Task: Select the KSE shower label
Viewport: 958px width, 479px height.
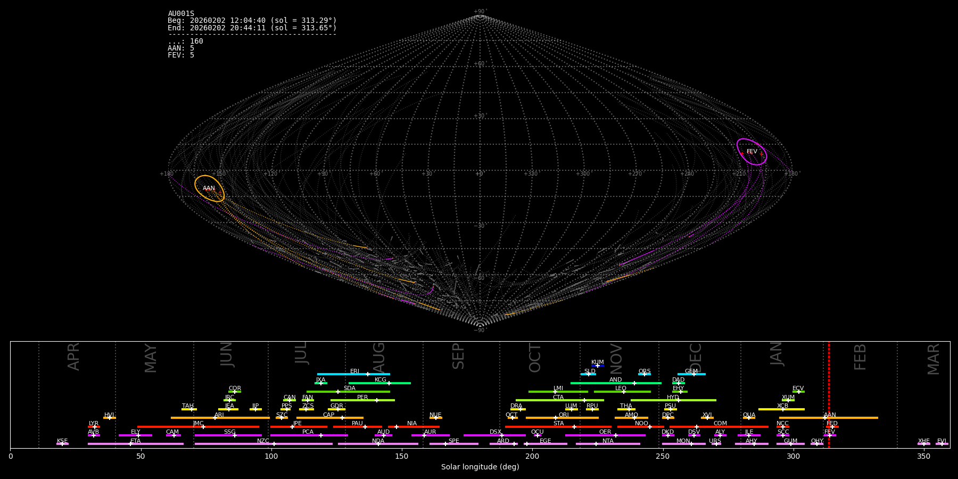Action: tap(62, 441)
